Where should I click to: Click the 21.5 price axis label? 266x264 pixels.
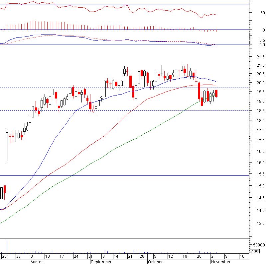pos(261,57)
